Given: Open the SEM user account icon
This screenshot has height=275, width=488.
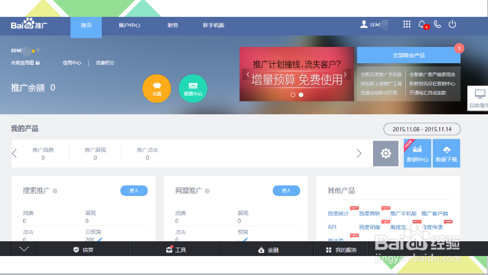Looking at the screenshot, I should tap(364, 24).
